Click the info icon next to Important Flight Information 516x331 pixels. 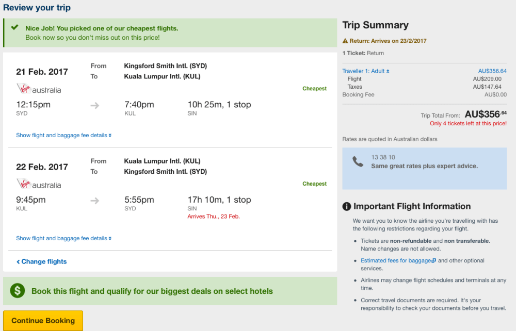[x=347, y=206]
